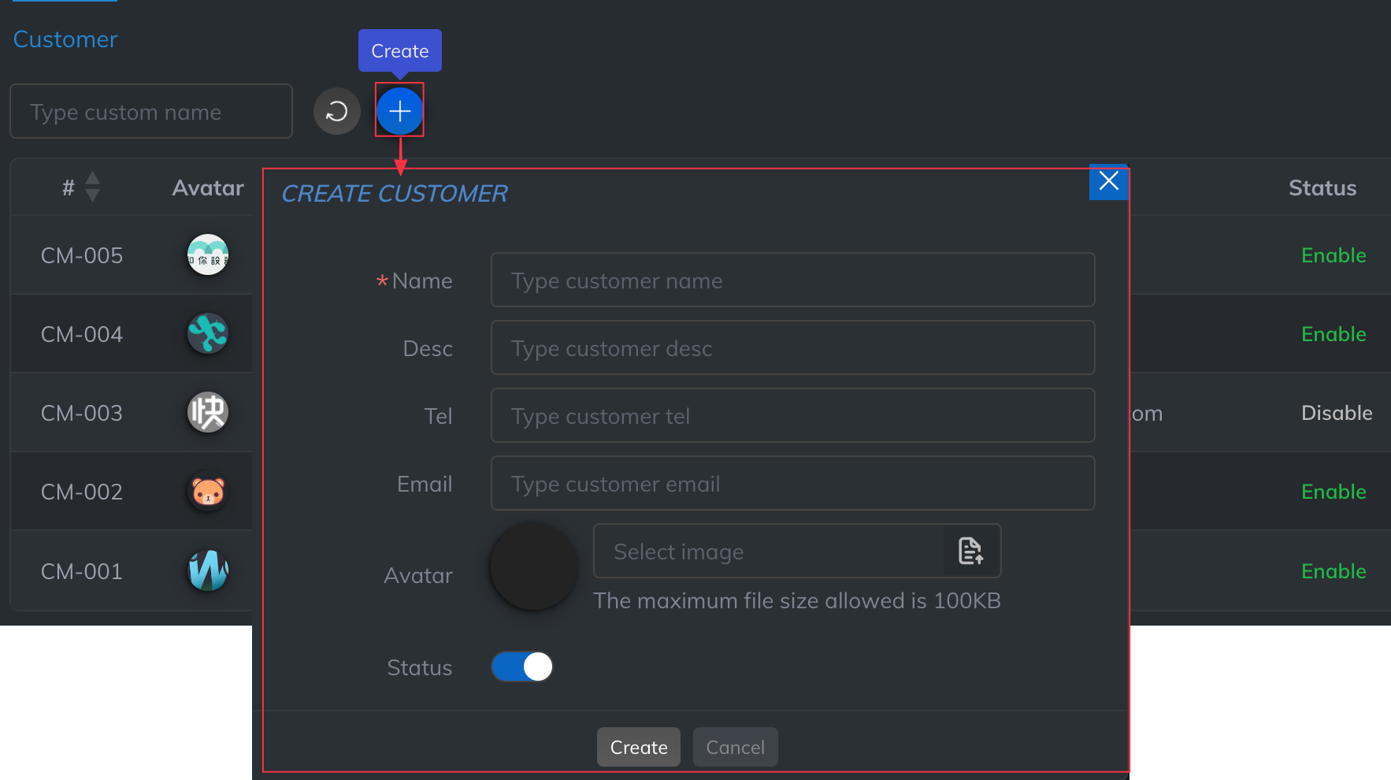The height and width of the screenshot is (780, 1391).
Task: Click the CM-005 customer avatar
Action: point(208,255)
